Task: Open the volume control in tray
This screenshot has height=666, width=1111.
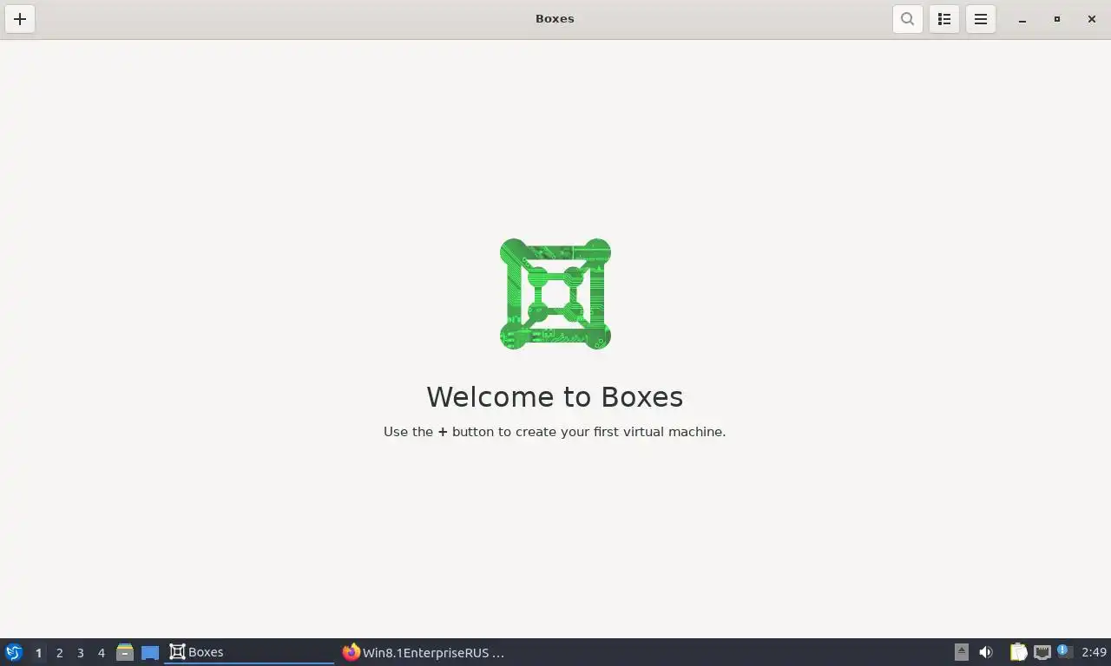Action: [986, 652]
